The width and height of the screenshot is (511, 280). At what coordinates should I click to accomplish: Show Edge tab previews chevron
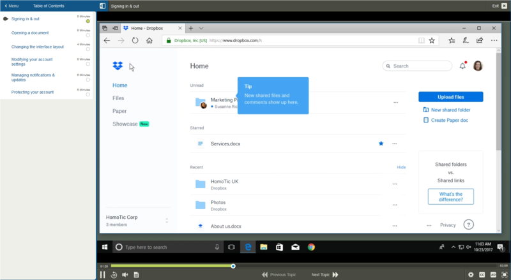click(x=201, y=28)
